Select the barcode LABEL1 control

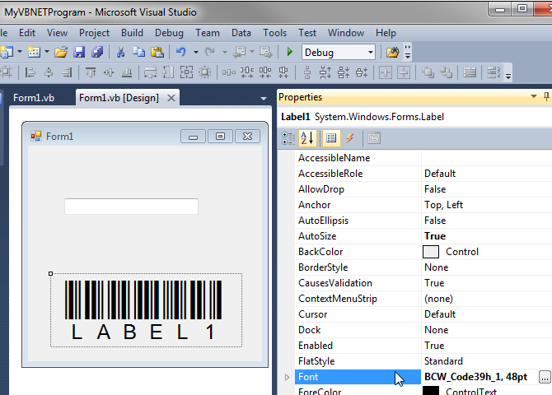tap(146, 310)
